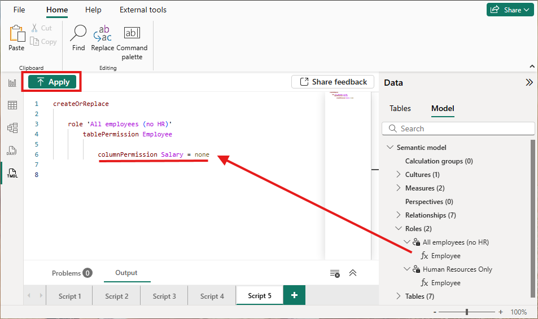Open the Output tab
This screenshot has width=538, height=319.
(126, 273)
